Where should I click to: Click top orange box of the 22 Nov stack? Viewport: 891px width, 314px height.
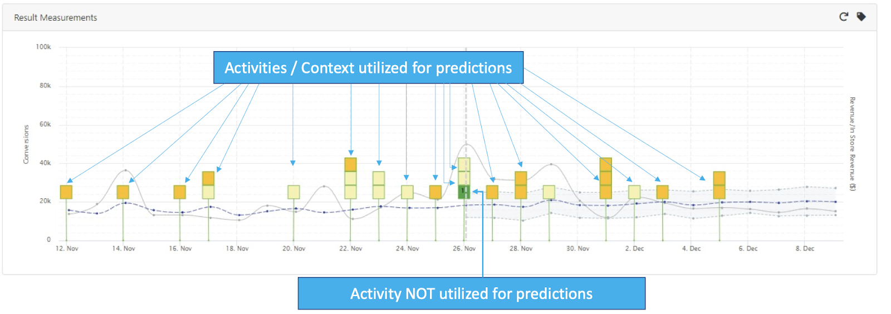click(x=350, y=165)
